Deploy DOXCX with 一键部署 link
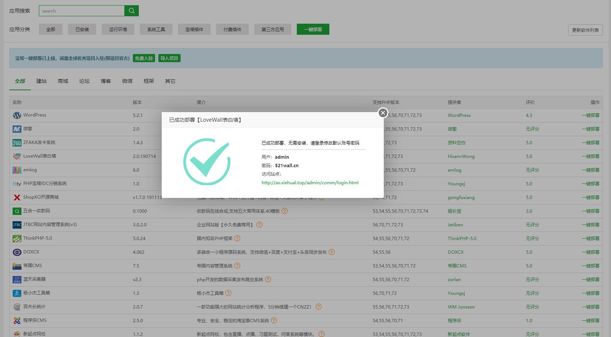 pos(590,252)
